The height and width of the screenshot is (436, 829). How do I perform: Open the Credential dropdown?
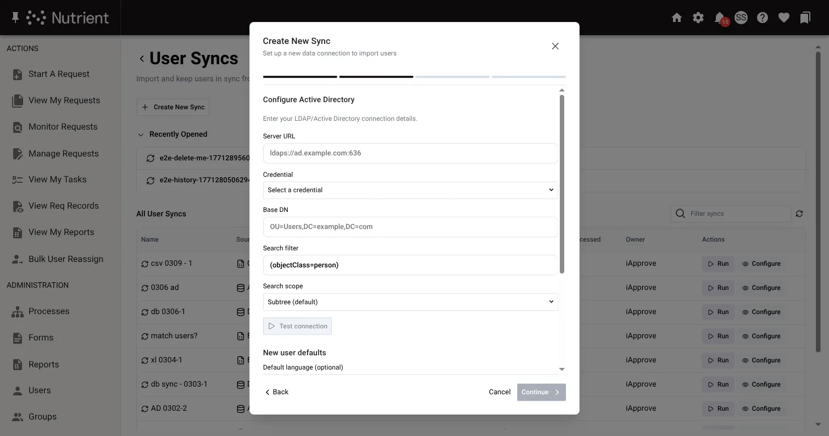click(410, 190)
